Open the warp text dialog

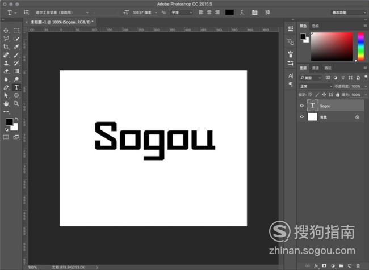point(242,12)
